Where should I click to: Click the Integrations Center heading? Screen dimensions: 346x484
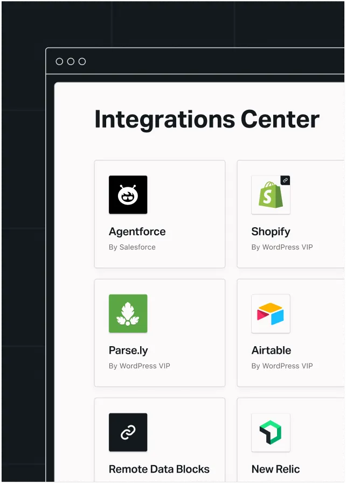[207, 120]
